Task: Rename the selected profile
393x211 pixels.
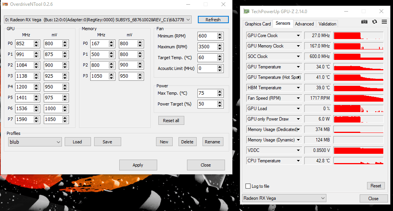Action: [213, 142]
